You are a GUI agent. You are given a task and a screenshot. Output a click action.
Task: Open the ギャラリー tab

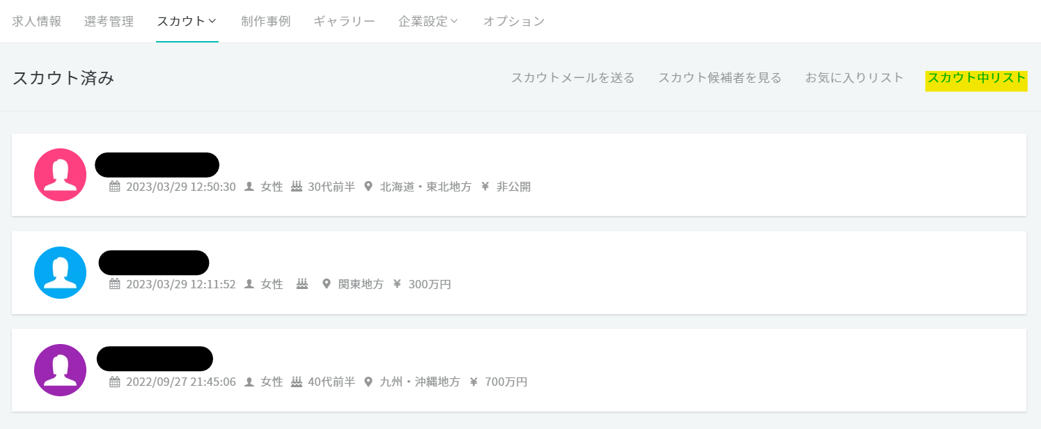pyautogui.click(x=344, y=21)
